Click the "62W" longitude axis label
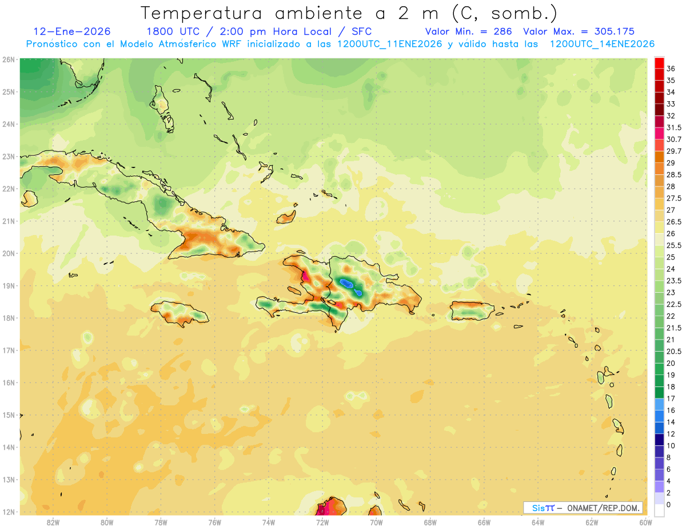The width and height of the screenshot is (686, 530). point(592,522)
